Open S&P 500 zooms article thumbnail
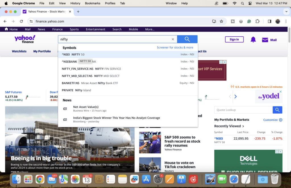Screen dimensions: 291x188 pos(150,143)
